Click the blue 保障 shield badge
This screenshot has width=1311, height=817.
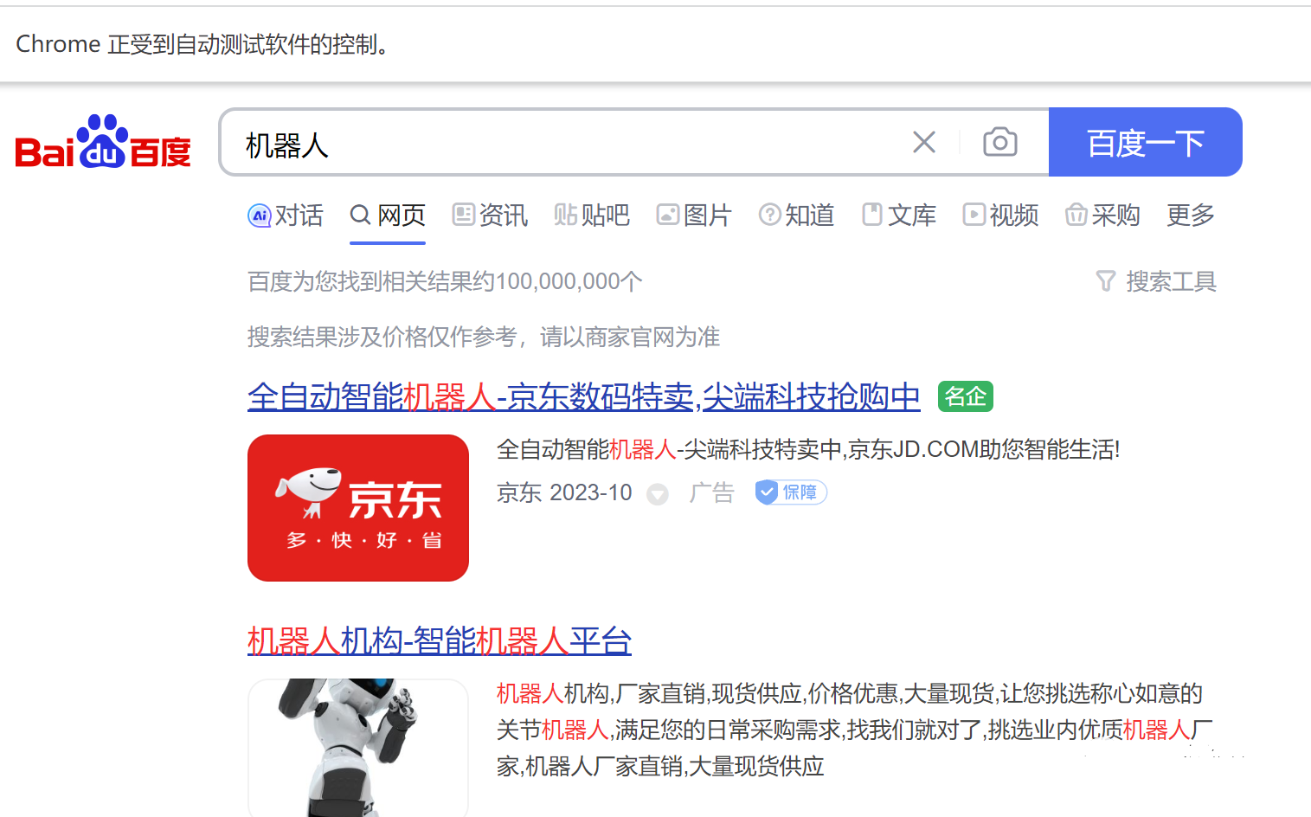pyautogui.click(x=791, y=492)
